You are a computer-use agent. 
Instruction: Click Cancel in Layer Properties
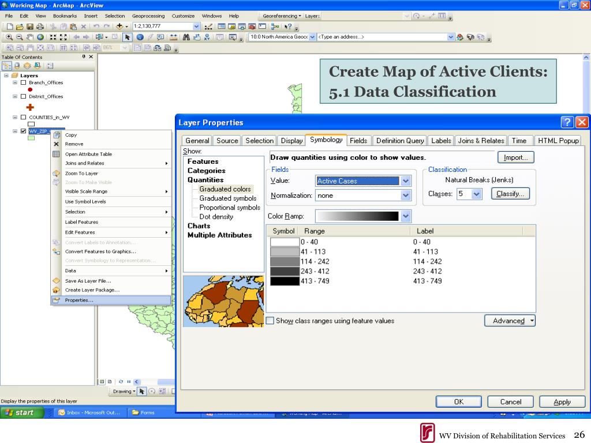tap(511, 401)
